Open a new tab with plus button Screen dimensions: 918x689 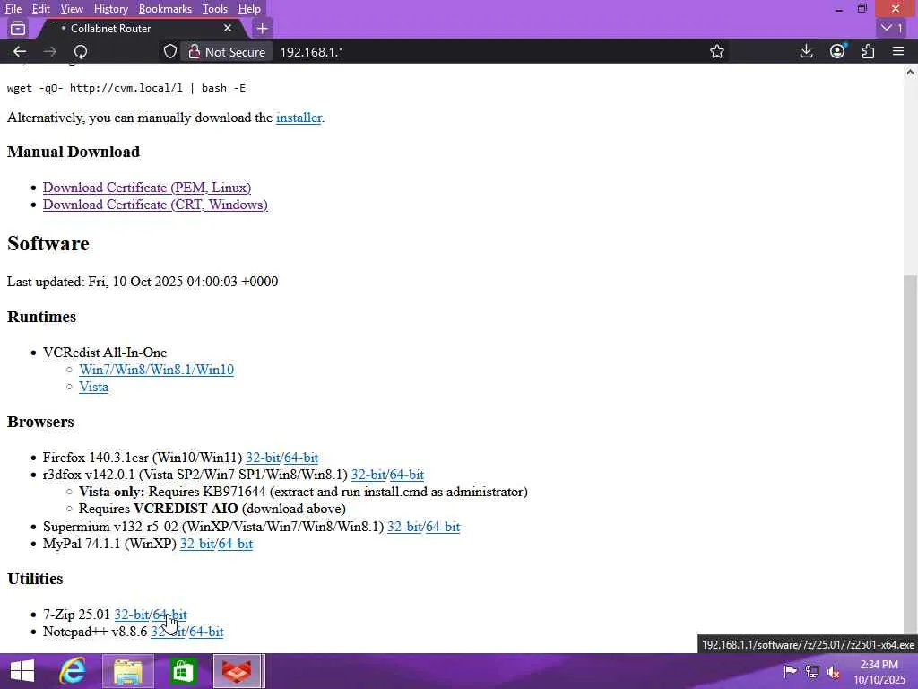click(x=263, y=28)
